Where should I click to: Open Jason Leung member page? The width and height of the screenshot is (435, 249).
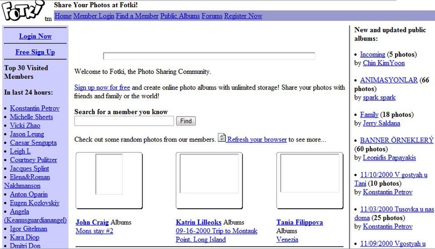(x=27, y=134)
